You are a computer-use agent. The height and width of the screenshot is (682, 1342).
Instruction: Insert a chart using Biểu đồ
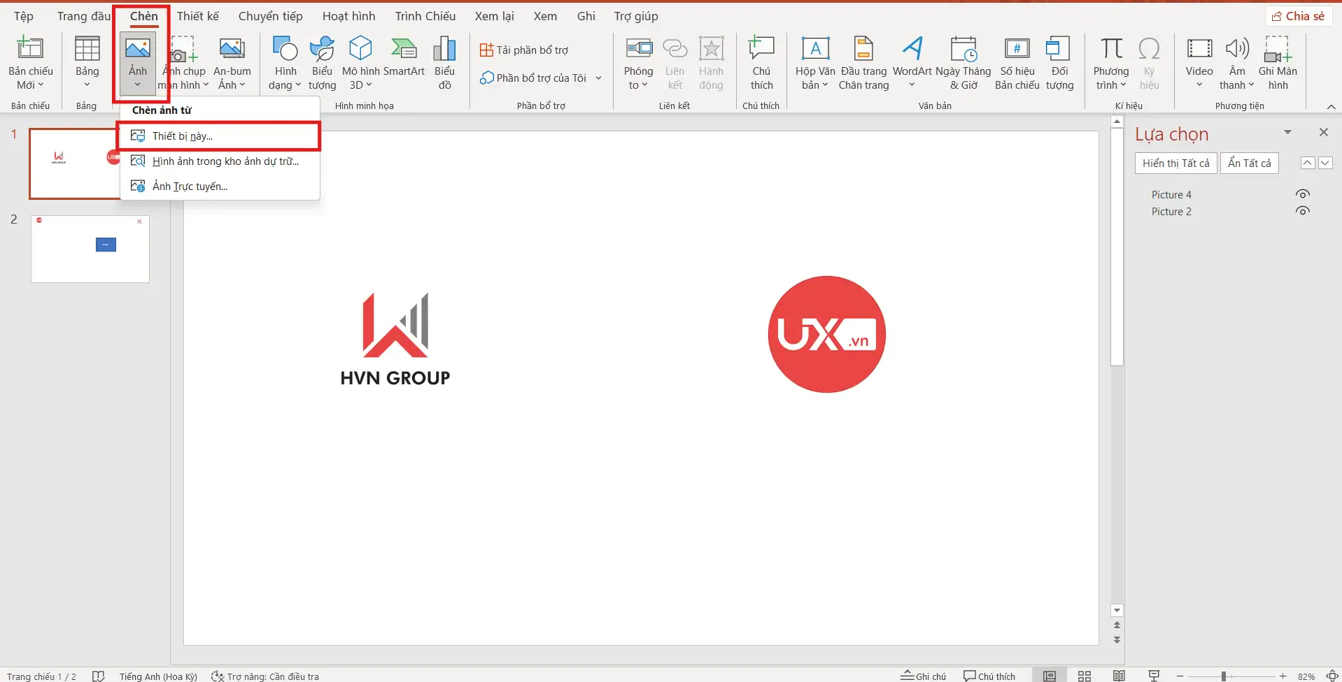[x=444, y=63]
